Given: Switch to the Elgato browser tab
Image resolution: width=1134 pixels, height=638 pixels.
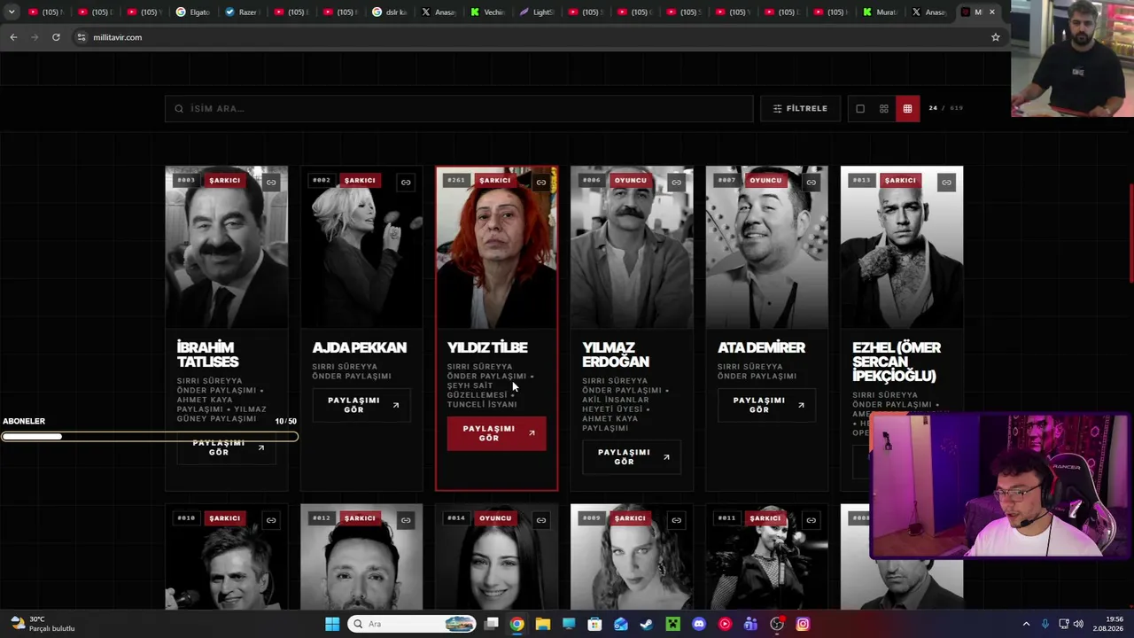Looking at the screenshot, I should click(x=193, y=12).
